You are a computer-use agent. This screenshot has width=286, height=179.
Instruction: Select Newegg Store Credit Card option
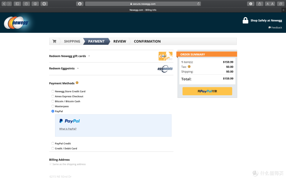click(53, 91)
